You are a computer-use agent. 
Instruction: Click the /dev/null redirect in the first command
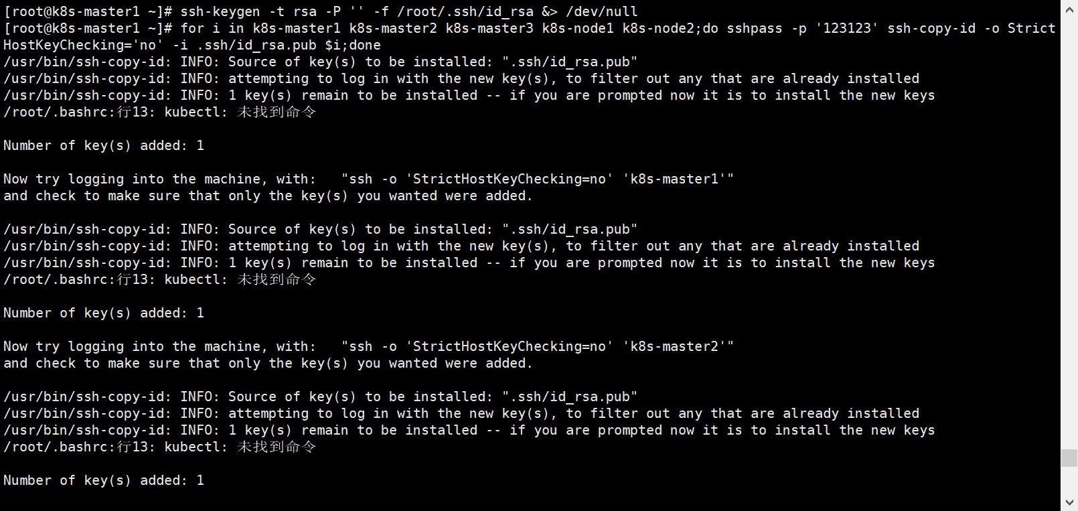click(x=602, y=11)
